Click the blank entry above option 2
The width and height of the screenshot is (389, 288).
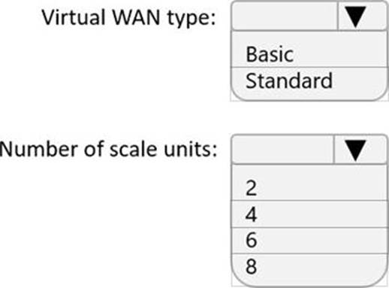point(309,170)
